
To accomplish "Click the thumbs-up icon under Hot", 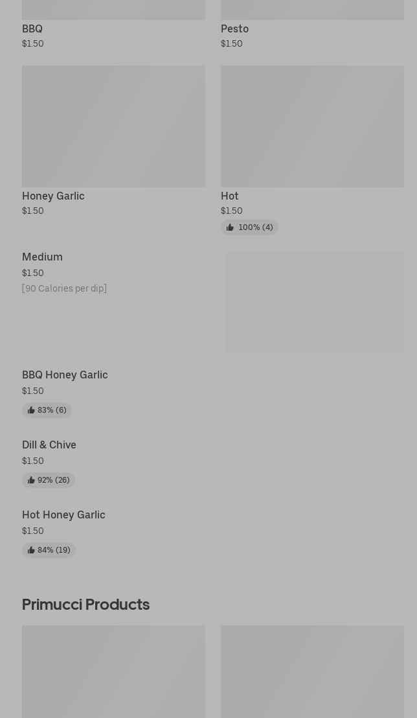I will pyautogui.click(x=230, y=227).
